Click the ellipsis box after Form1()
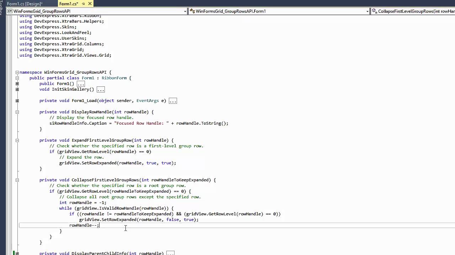 (81, 84)
